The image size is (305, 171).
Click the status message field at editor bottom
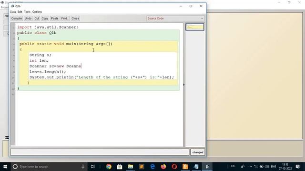tap(100, 152)
